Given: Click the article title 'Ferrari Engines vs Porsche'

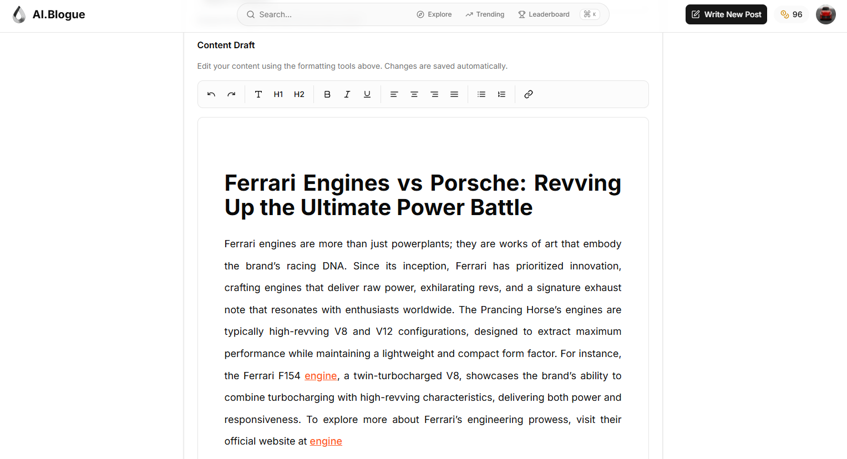Looking at the screenshot, I should (423, 195).
